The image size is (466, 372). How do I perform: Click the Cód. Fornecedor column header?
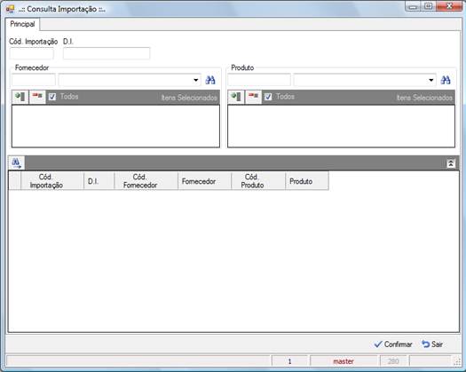point(146,181)
